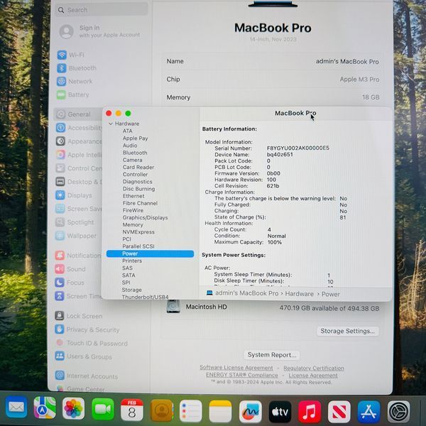Click the name field admin's MacBook Pro
The width and height of the screenshot is (426, 426).
347,62
